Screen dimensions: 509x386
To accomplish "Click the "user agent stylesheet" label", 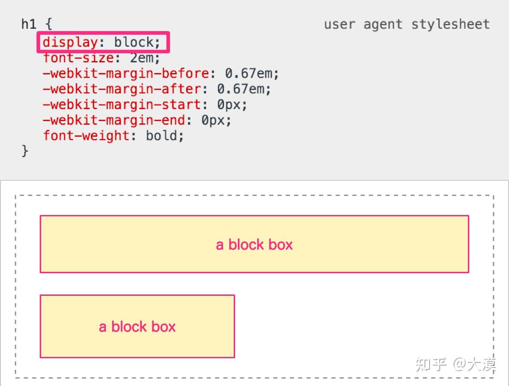I will pyautogui.click(x=406, y=24).
